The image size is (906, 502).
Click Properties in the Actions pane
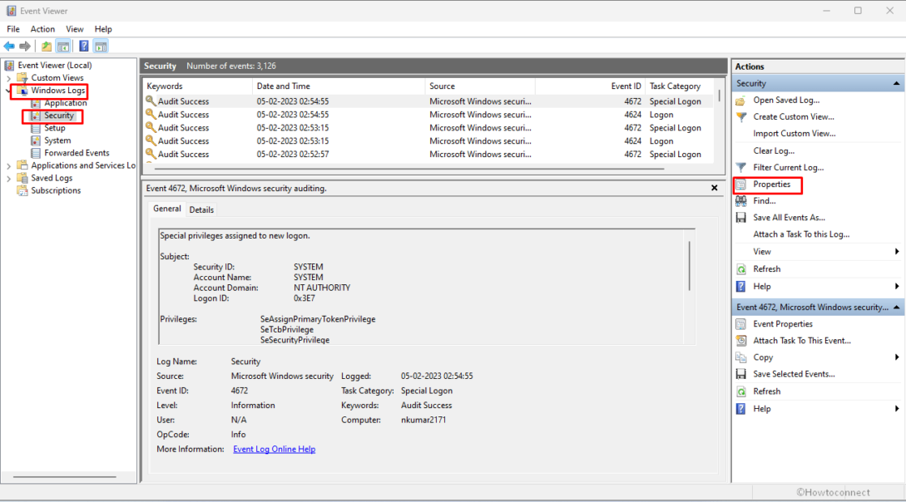(x=771, y=185)
